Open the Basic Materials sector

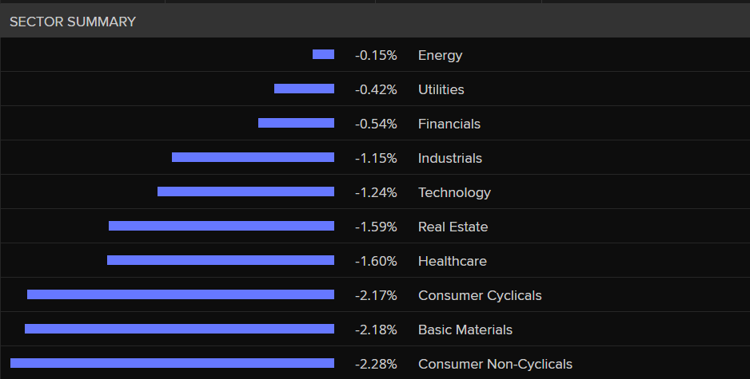click(465, 330)
